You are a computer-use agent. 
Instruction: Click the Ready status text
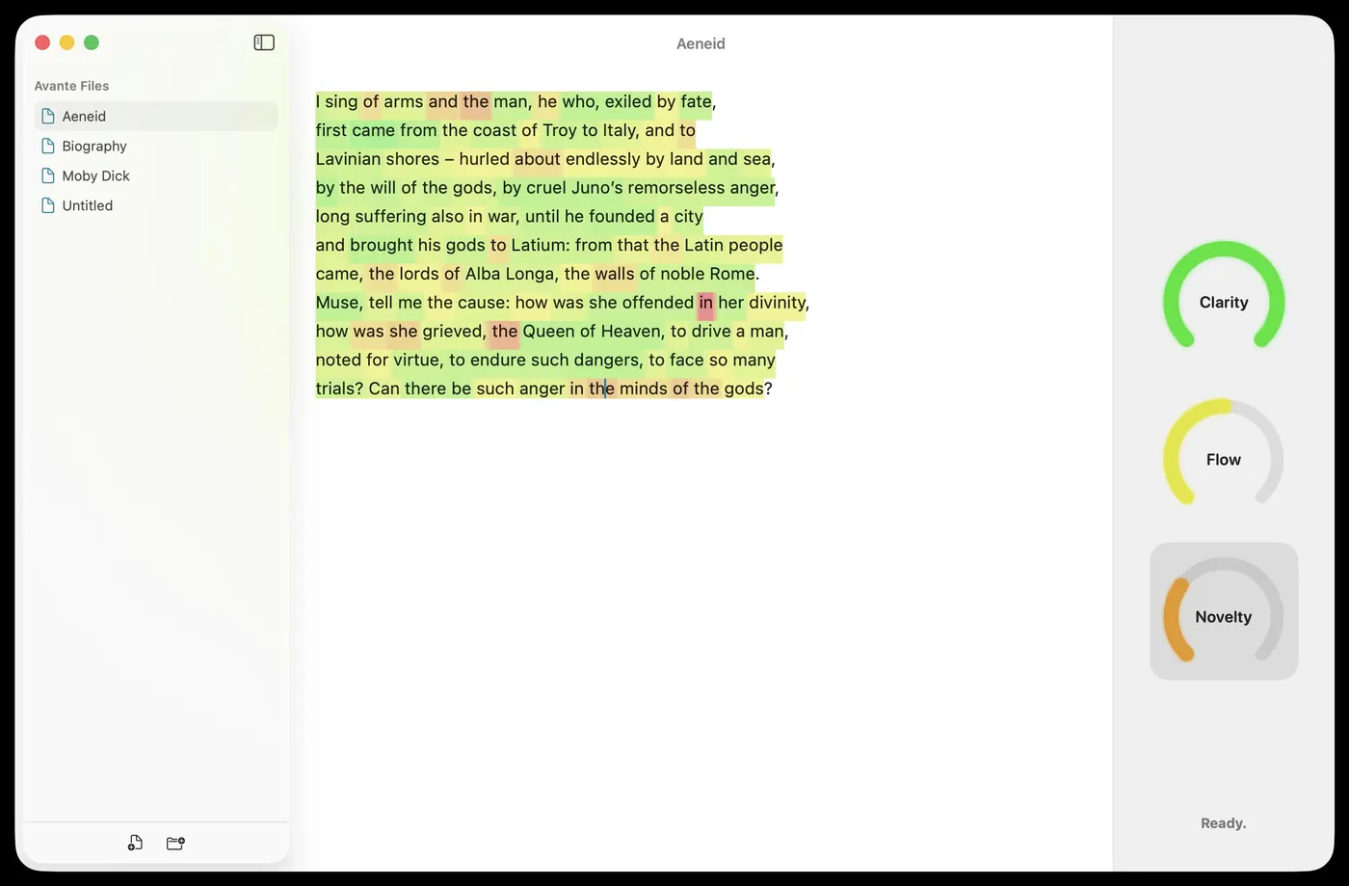[x=1223, y=823]
